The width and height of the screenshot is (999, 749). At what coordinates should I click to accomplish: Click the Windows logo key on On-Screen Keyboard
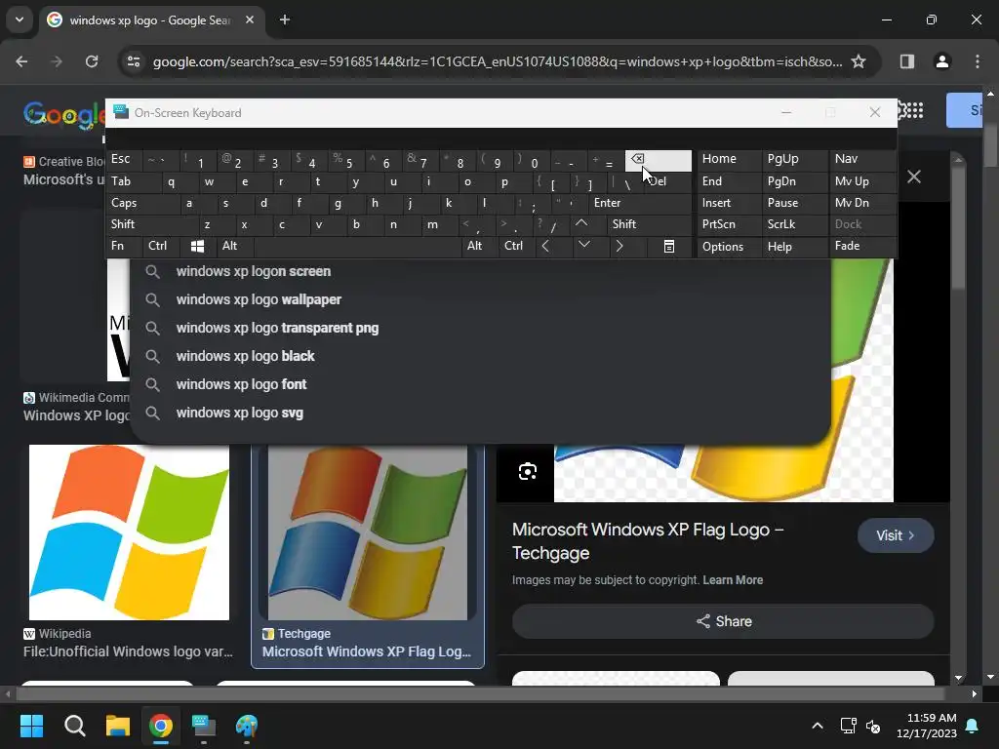[197, 246]
